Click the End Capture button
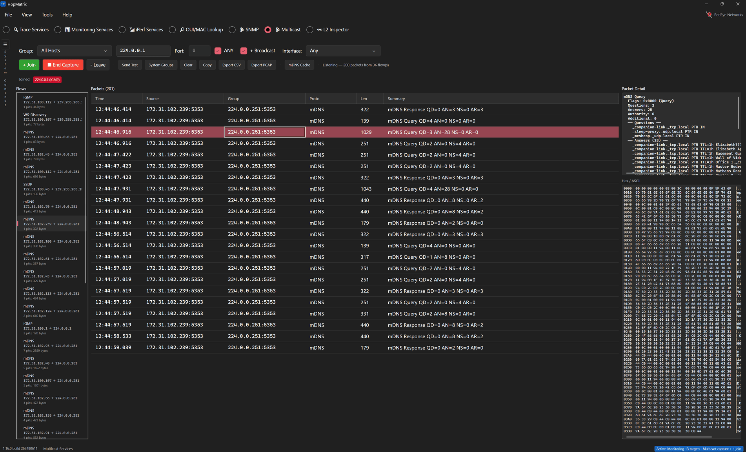The height and width of the screenshot is (452, 746). tap(63, 65)
